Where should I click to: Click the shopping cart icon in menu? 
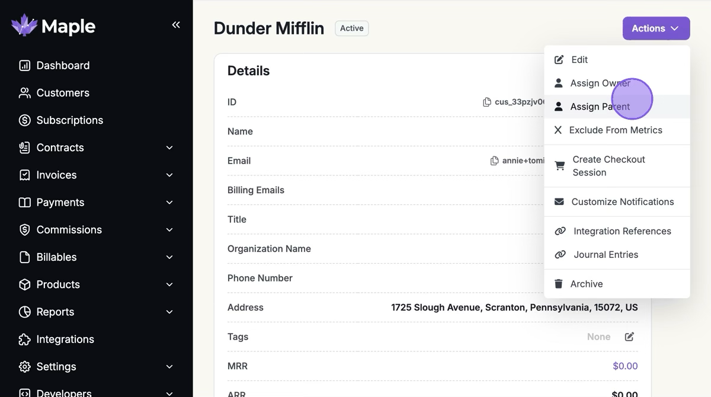pyautogui.click(x=559, y=166)
